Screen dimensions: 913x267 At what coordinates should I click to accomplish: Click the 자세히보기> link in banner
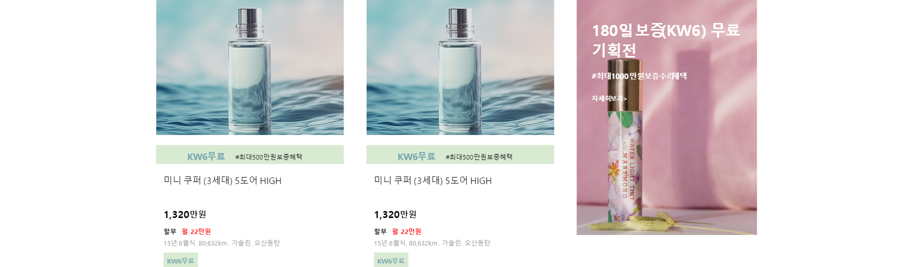coord(609,98)
